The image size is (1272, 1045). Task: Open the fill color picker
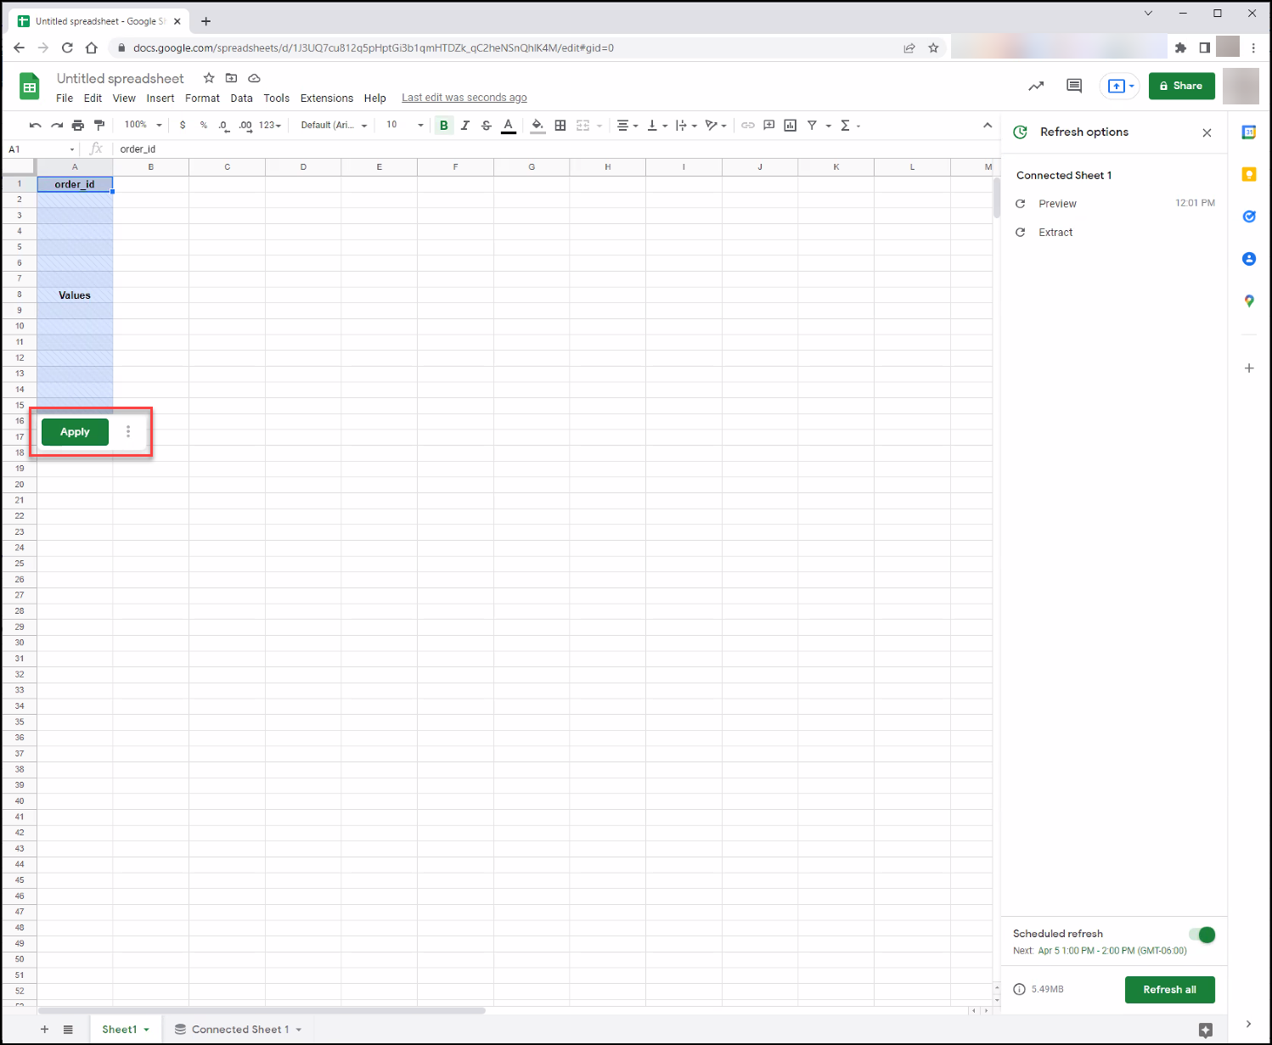click(x=538, y=126)
